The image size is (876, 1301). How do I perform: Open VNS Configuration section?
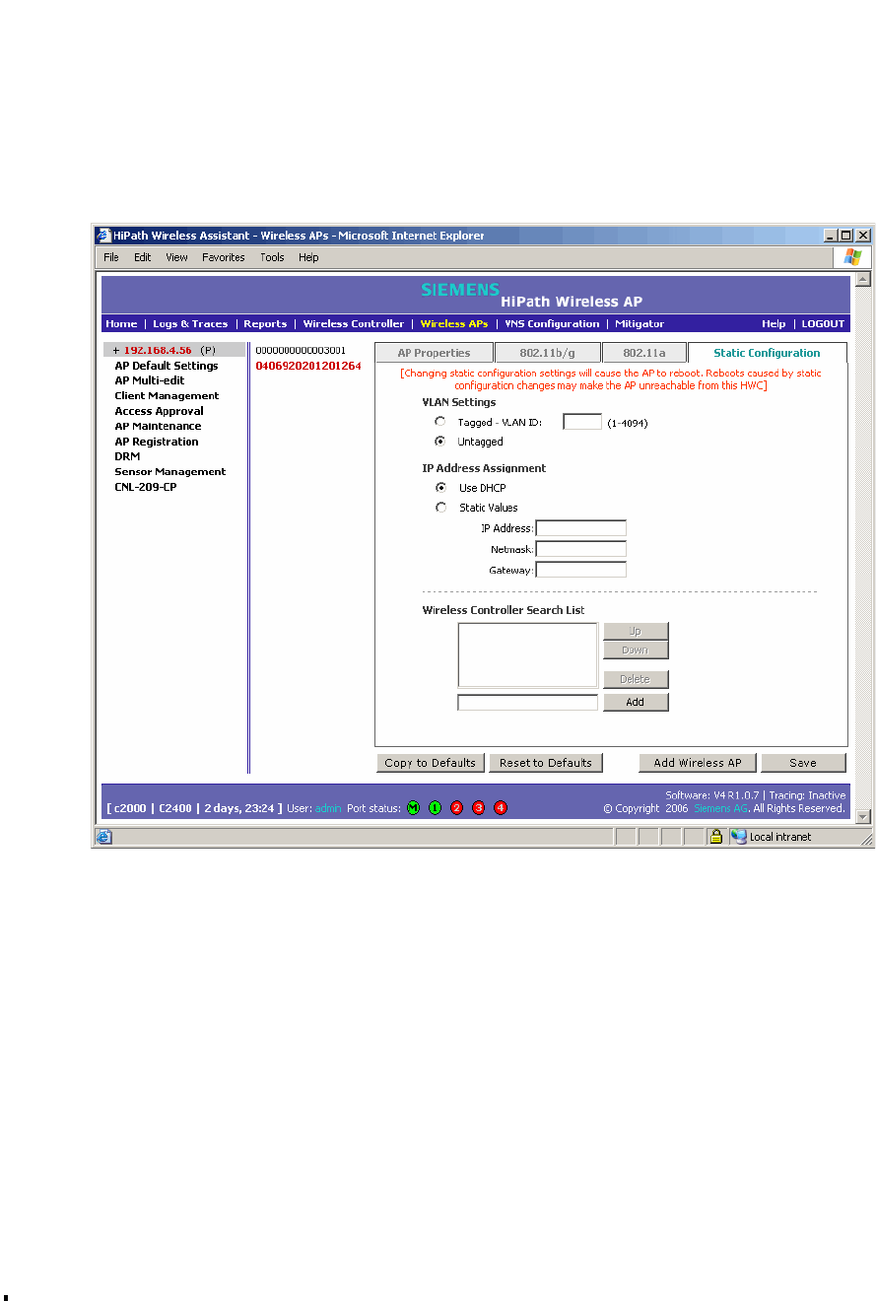(x=552, y=323)
